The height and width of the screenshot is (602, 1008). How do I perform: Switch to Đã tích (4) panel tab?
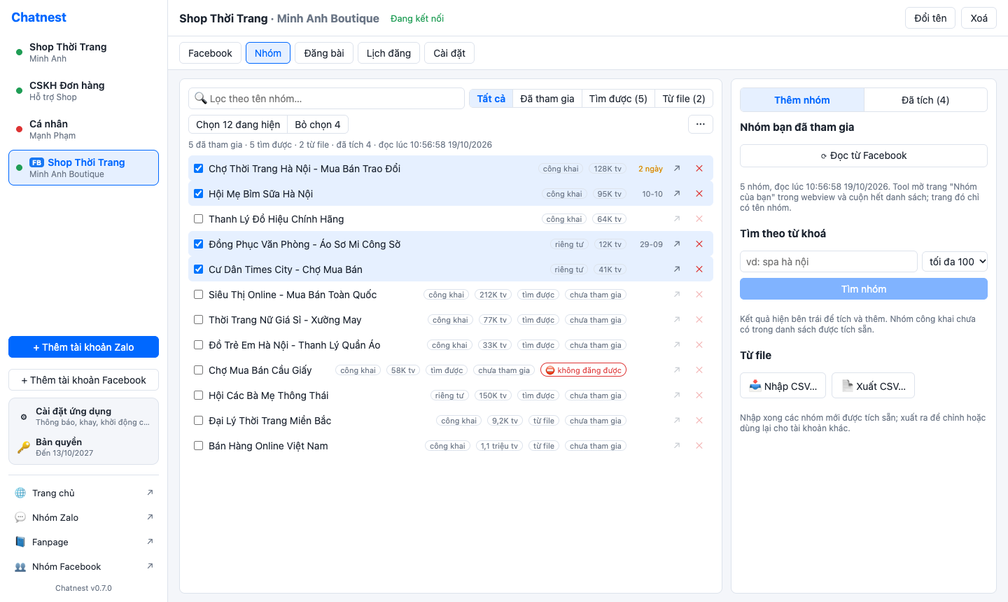[x=925, y=100]
